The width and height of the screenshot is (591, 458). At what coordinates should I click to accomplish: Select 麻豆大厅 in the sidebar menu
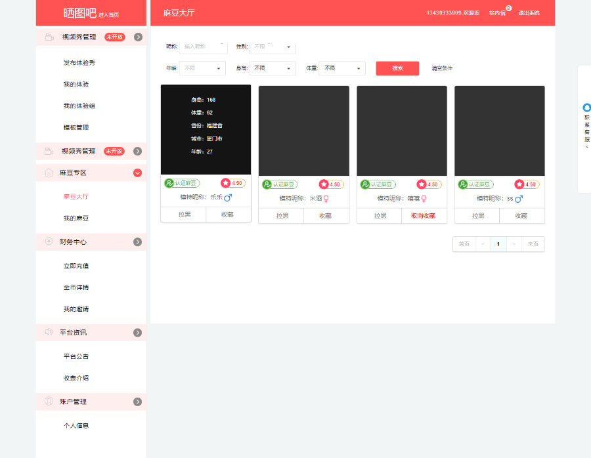(x=76, y=197)
